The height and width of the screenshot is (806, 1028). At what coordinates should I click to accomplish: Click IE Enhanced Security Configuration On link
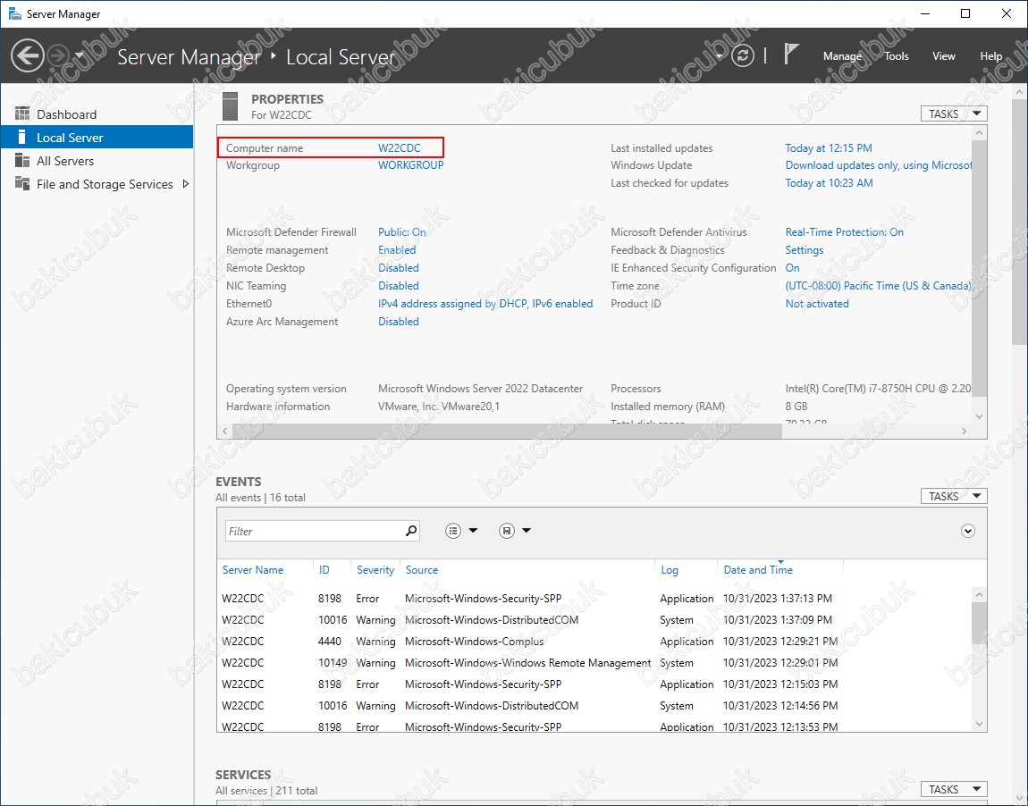793,268
